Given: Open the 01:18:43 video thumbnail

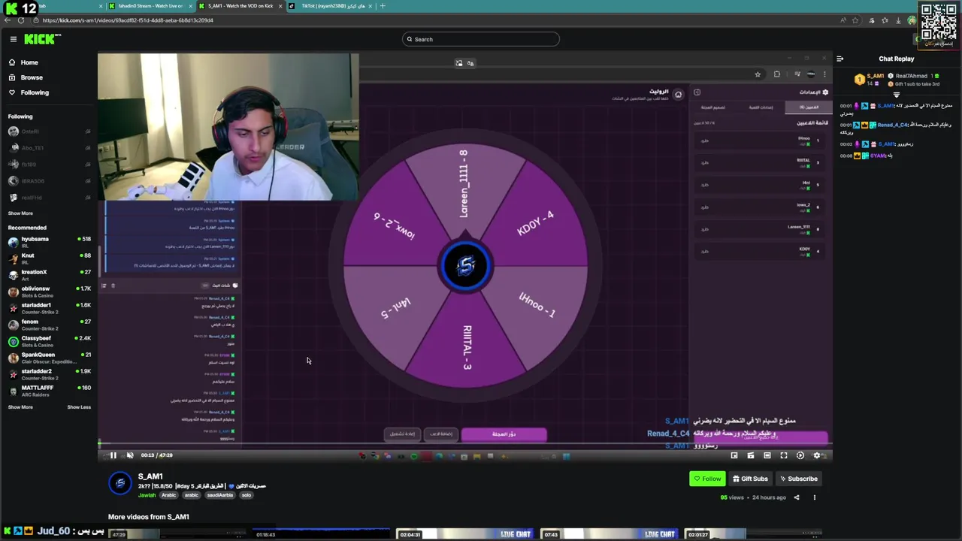Looking at the screenshot, I should click(x=321, y=534).
